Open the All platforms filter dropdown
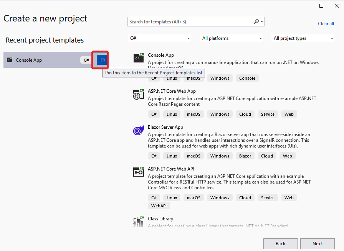This screenshot has height=251, width=344. 232,38
